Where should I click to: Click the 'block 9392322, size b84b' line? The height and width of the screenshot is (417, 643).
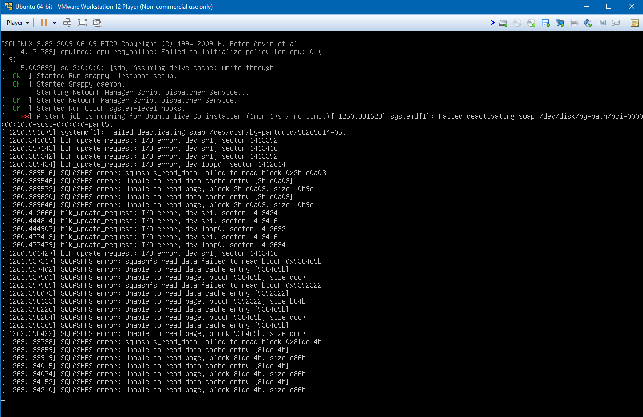(153, 301)
